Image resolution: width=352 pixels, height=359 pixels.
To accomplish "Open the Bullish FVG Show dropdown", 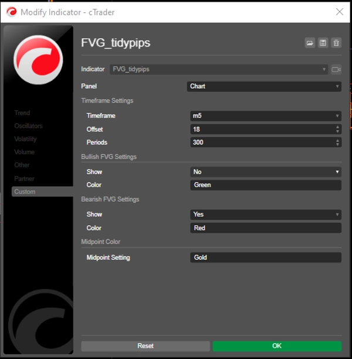I will [265, 172].
